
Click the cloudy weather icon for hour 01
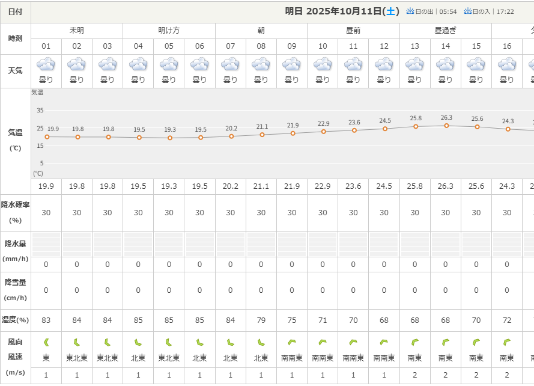tap(46, 64)
